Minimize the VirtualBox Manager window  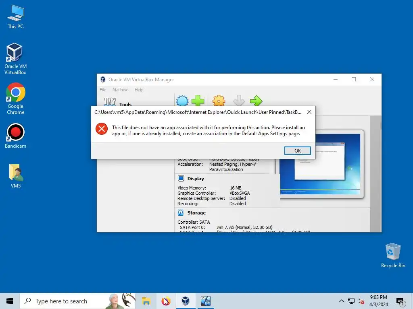click(x=336, y=79)
